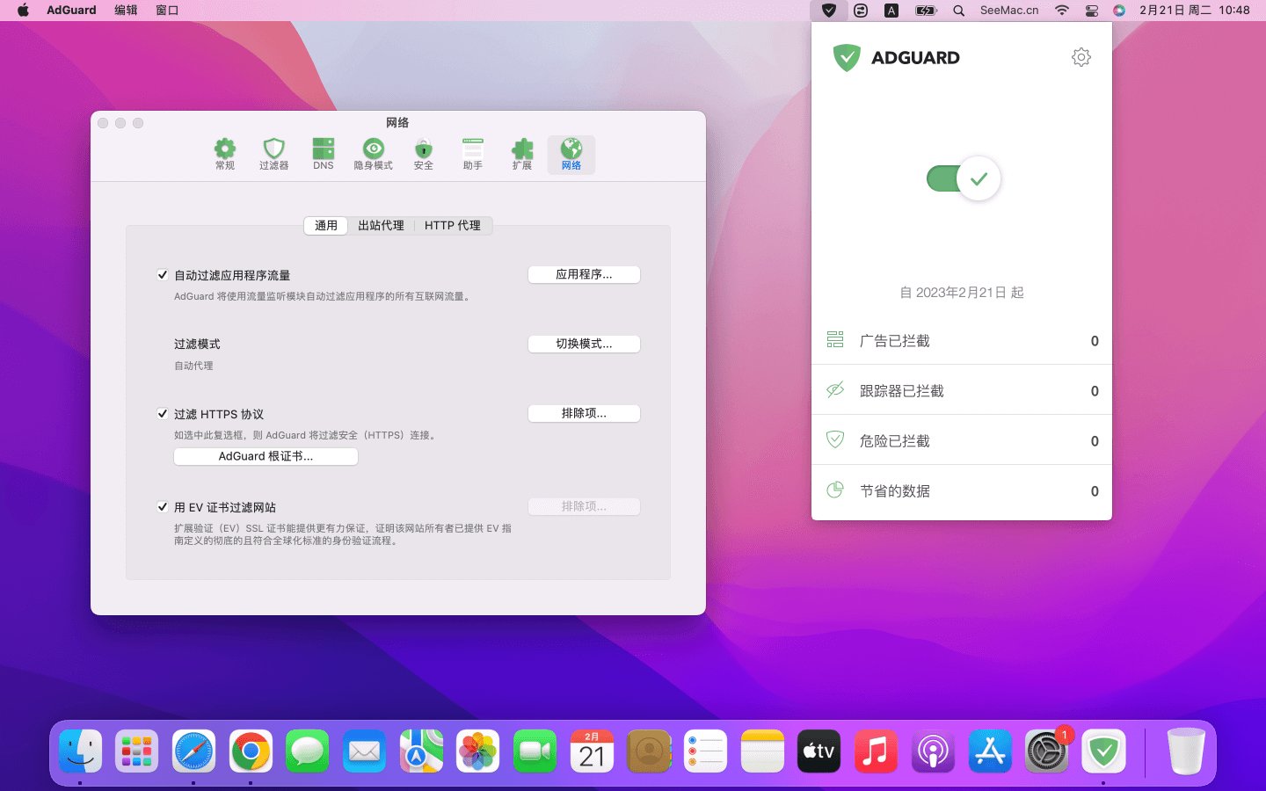
Task: Switch to the 出站代理 tab
Action: (x=381, y=226)
